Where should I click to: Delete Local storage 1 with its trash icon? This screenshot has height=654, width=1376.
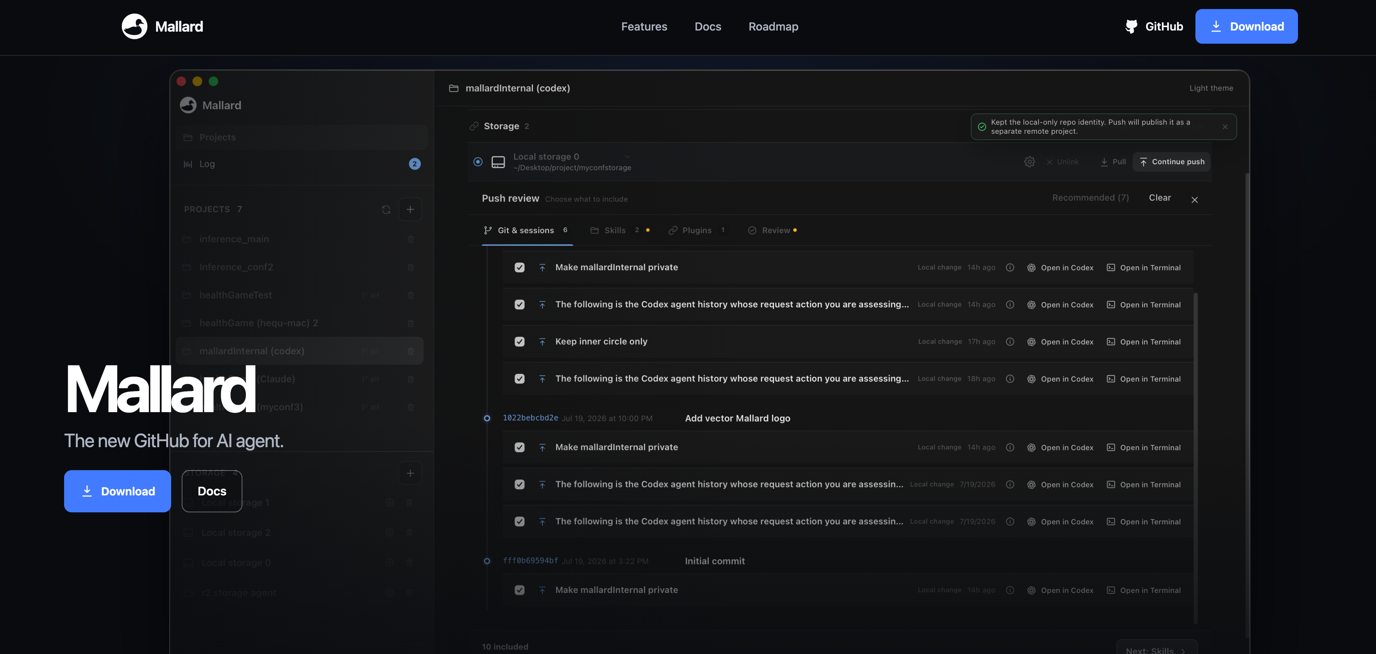(x=409, y=503)
